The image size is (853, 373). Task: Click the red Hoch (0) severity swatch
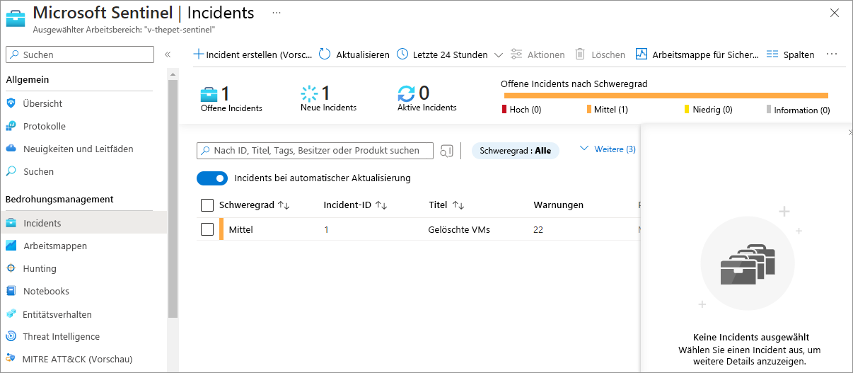tap(504, 110)
